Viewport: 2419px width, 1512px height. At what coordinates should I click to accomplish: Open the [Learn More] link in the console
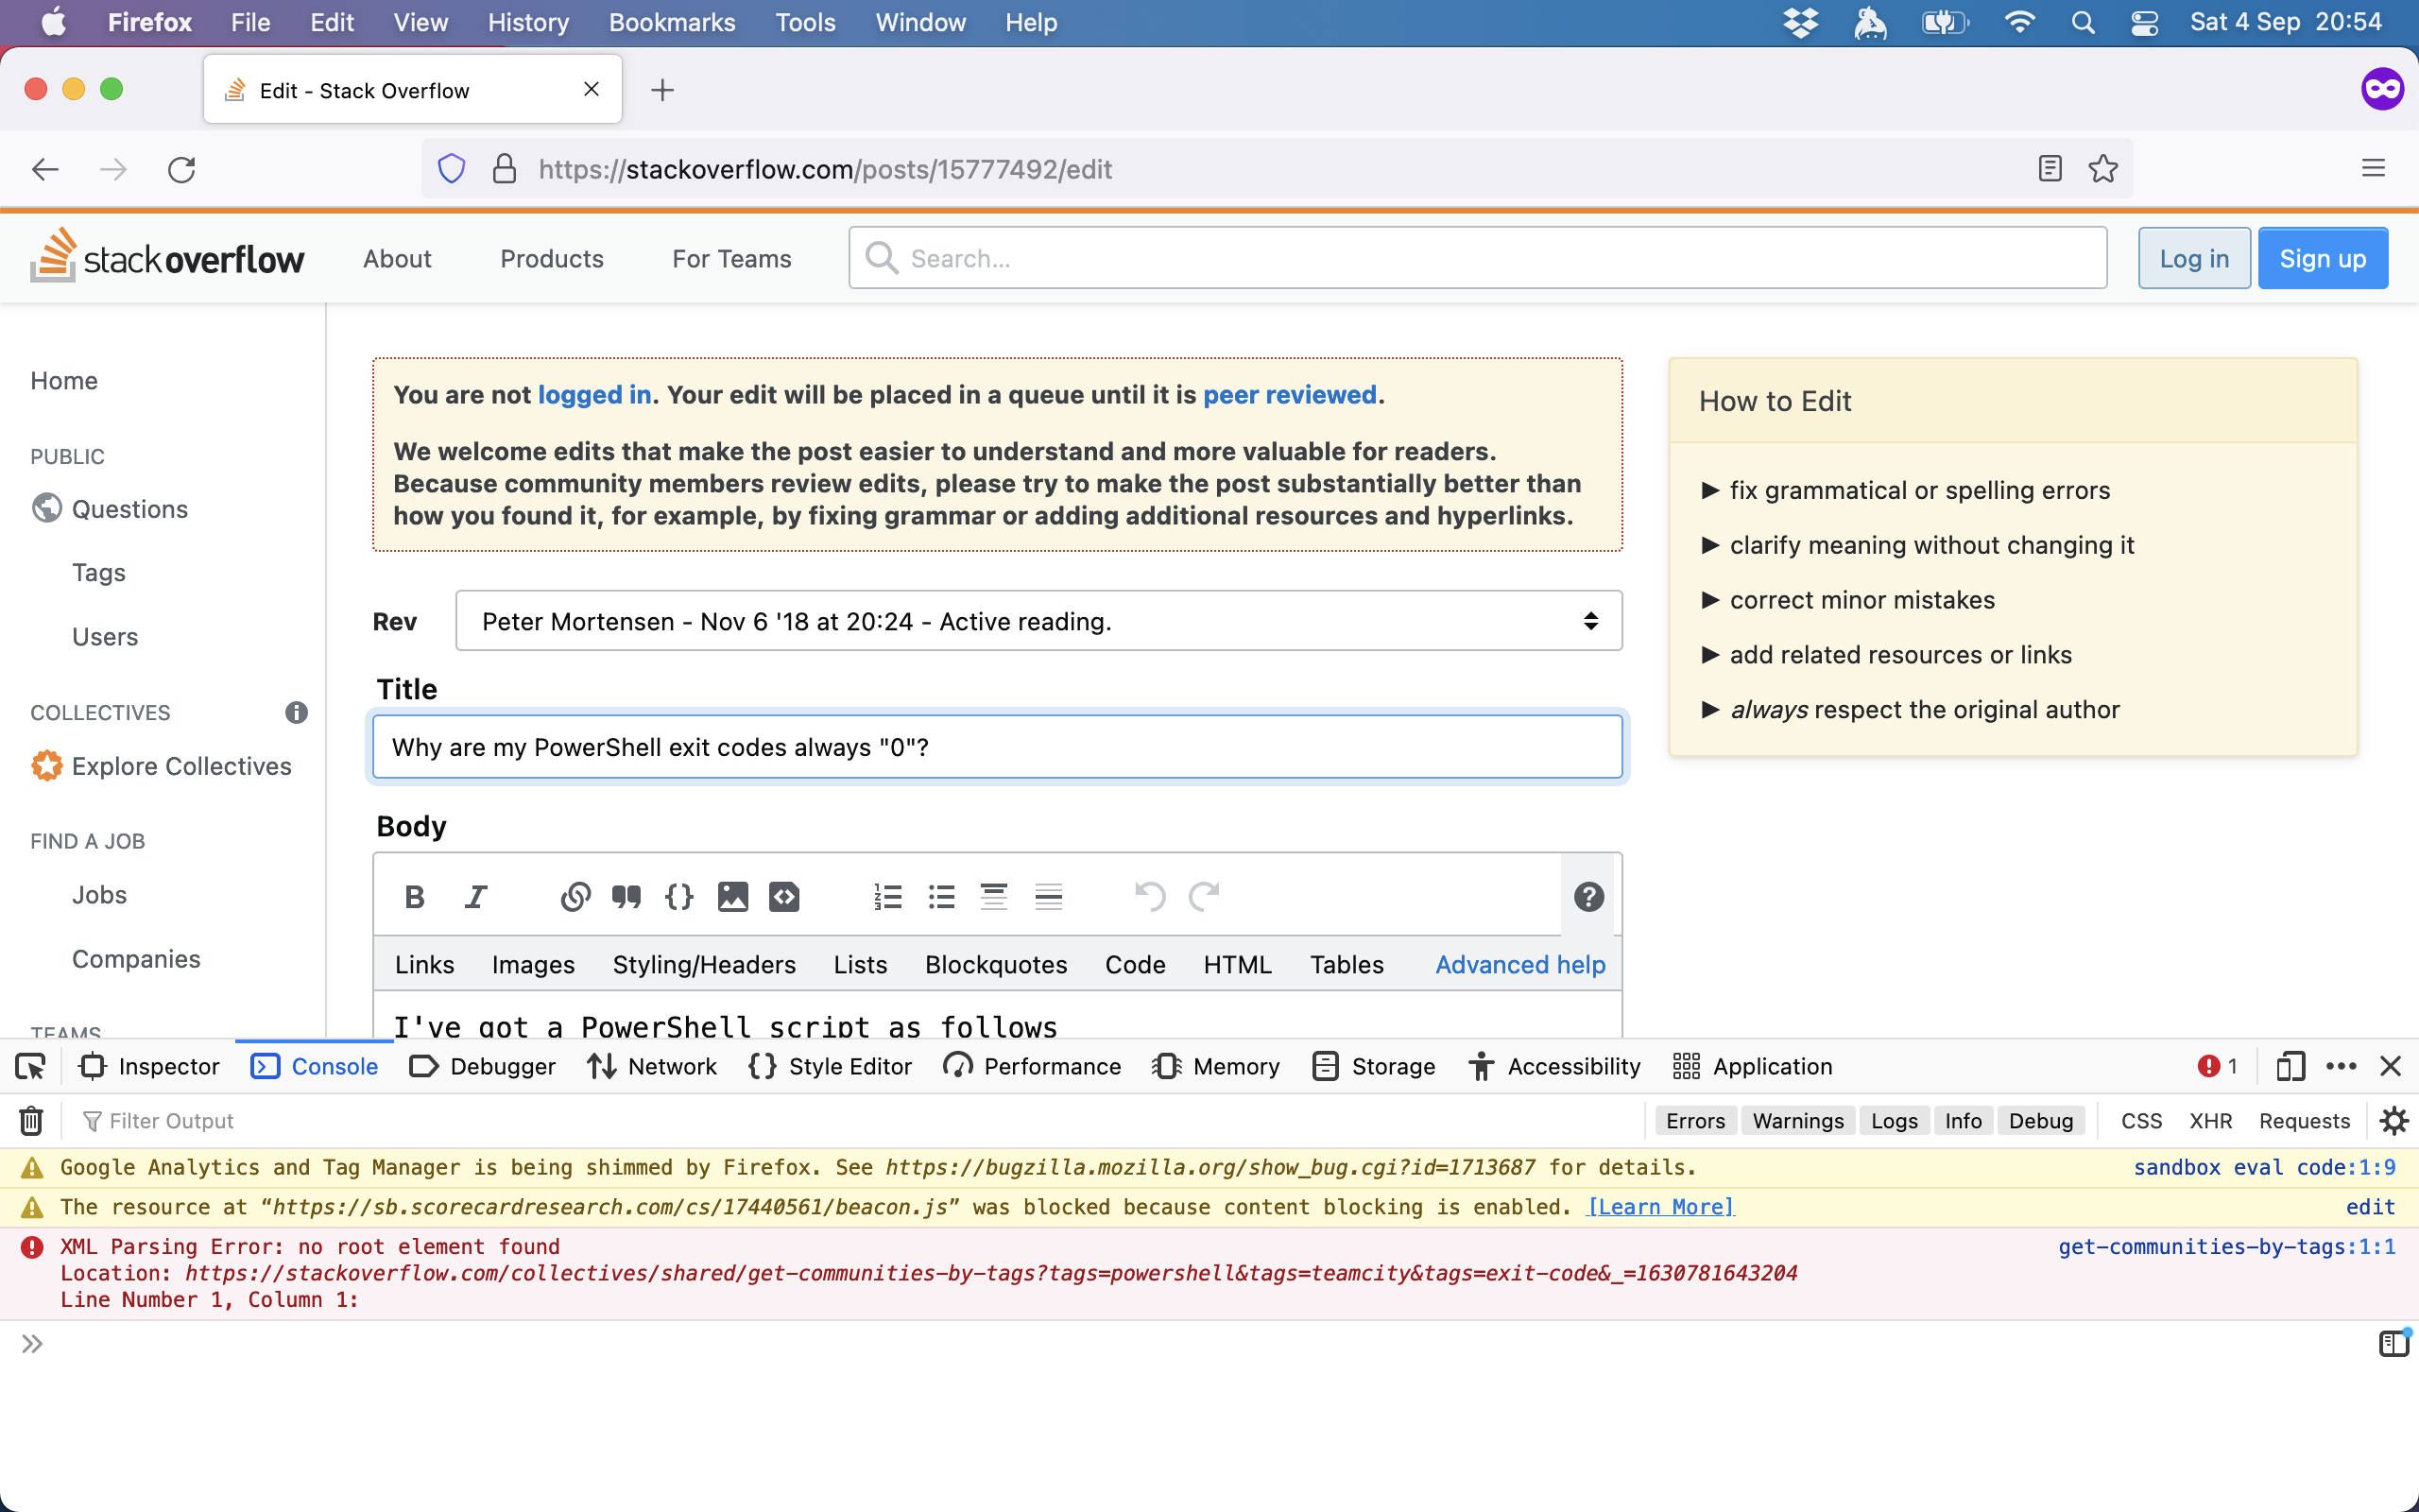tap(1660, 1207)
